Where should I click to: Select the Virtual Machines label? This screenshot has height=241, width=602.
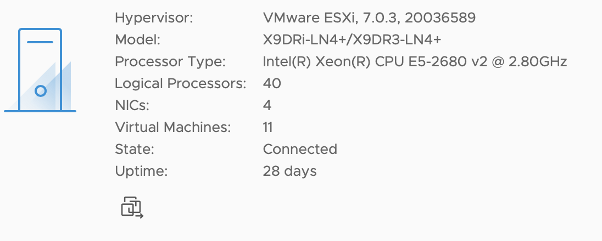pos(173,127)
